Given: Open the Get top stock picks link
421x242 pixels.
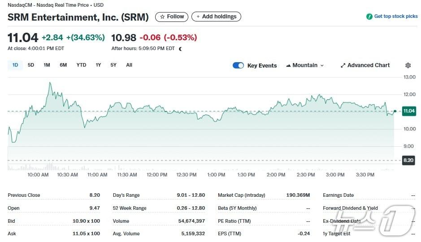Looking at the screenshot, I should point(395,17).
